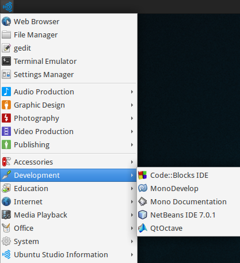The image size is (240, 263).
Task: Launch NetBeans IDE 7.0.1 cube icon
Action: [143, 215]
